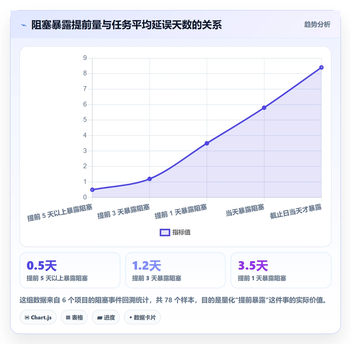Open the 0.5天 stat card
The image size is (351, 344).
(x=70, y=270)
